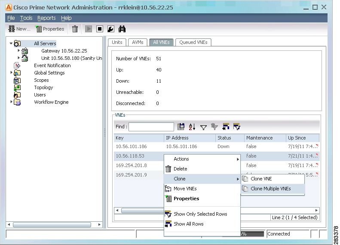
Task: Click the Event Notification icon
Action: [x=17, y=65]
